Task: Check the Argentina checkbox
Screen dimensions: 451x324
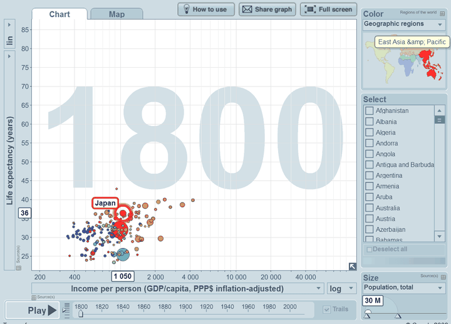Action: coord(370,175)
